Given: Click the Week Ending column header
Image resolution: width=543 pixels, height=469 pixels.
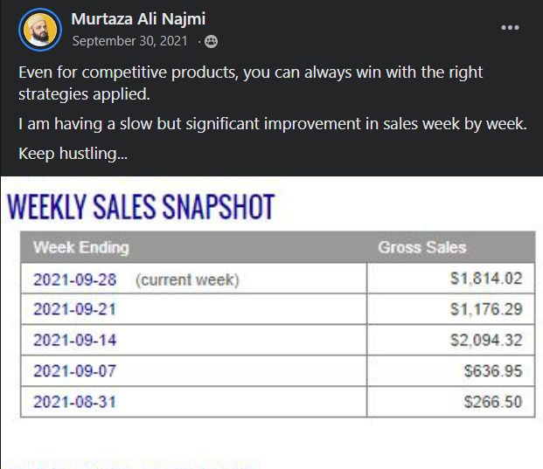Looking at the screenshot, I should [x=81, y=248].
